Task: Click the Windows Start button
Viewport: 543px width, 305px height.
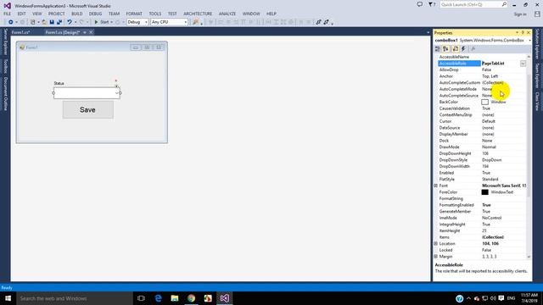Action: click(x=8, y=298)
